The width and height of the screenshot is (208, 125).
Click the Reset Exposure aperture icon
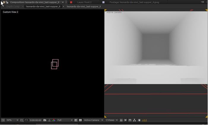coord(139,120)
